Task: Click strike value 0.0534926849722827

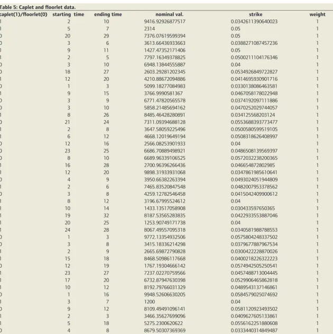Action: tap(254, 72)
